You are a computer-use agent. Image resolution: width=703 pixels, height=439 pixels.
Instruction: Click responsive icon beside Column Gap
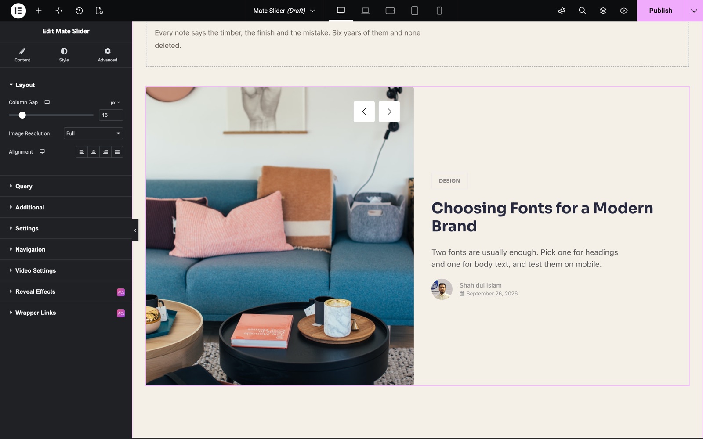pos(47,102)
